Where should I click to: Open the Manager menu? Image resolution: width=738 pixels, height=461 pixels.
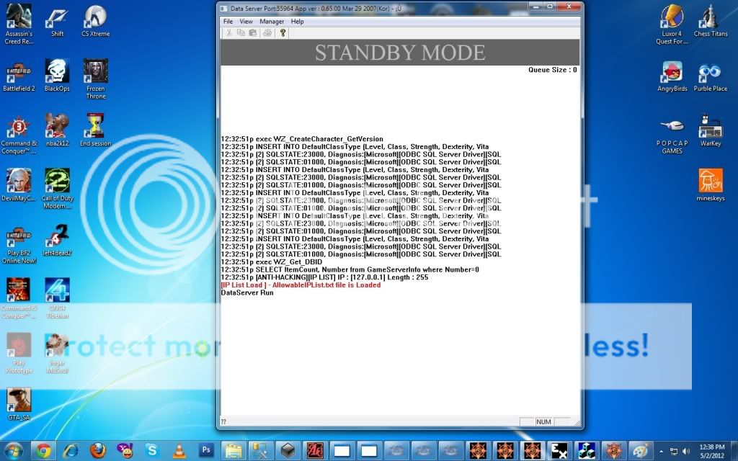pos(272,22)
